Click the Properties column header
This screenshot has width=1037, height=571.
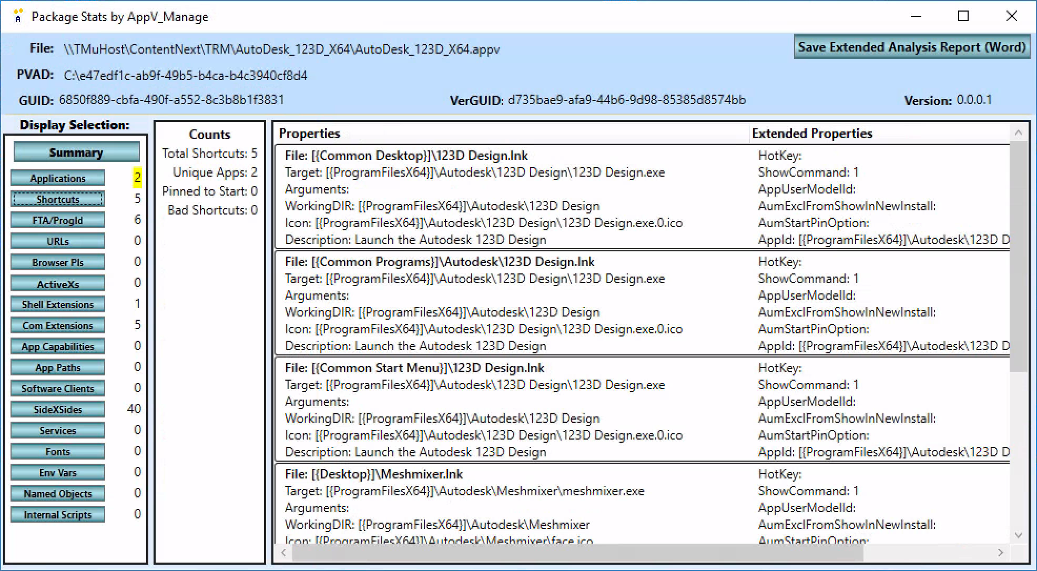click(511, 133)
